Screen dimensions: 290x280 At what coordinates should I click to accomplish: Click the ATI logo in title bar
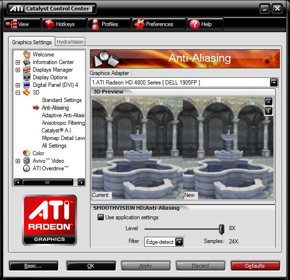[x=16, y=9]
